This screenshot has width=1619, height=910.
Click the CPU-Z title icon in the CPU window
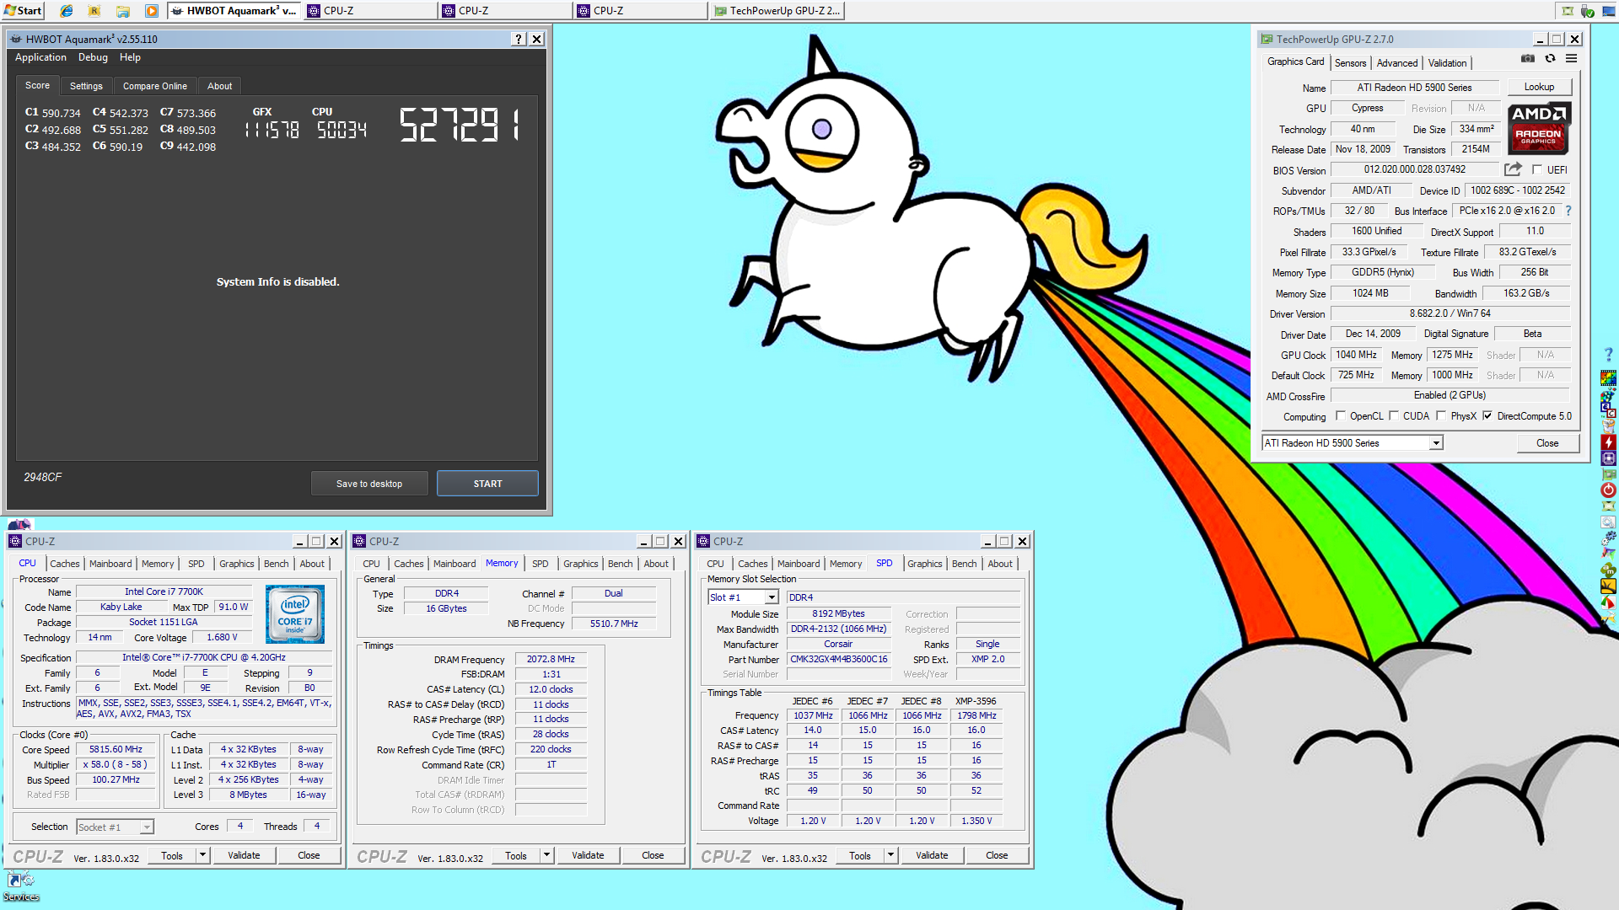pos(15,541)
